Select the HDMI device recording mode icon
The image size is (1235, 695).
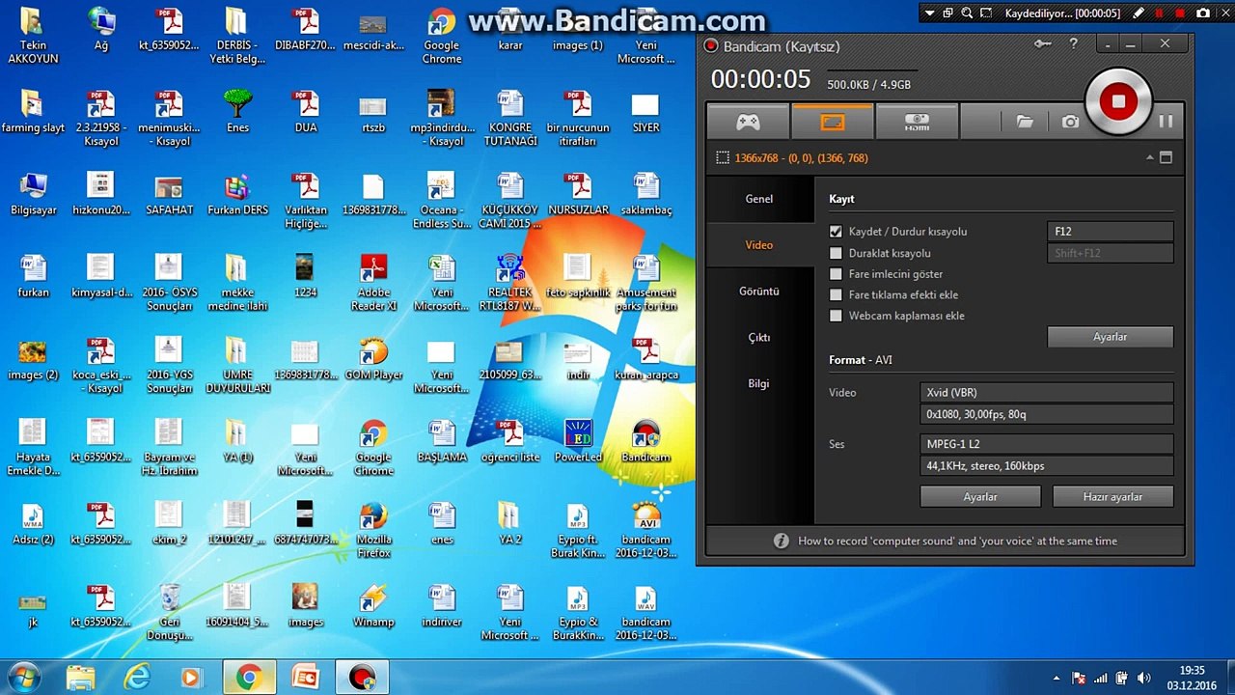coord(917,122)
